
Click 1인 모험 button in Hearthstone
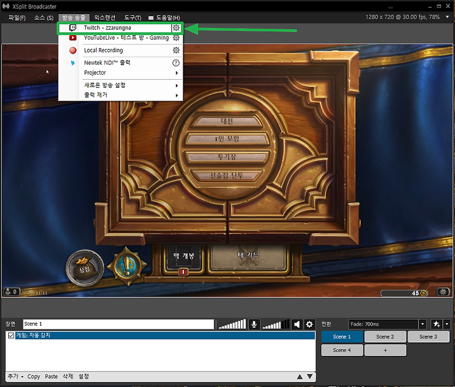tap(227, 138)
